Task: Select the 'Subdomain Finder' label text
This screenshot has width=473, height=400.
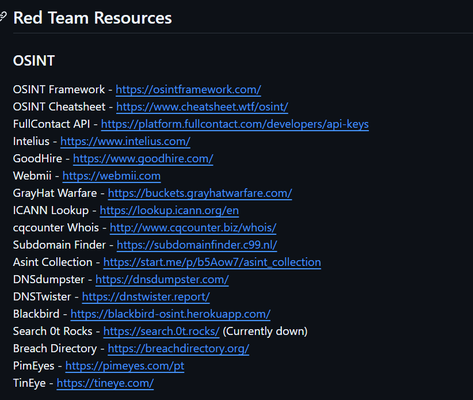Action: pos(59,245)
